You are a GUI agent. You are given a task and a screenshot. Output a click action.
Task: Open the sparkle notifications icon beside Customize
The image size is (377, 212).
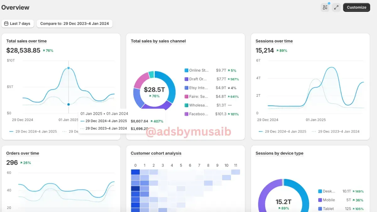point(325,8)
